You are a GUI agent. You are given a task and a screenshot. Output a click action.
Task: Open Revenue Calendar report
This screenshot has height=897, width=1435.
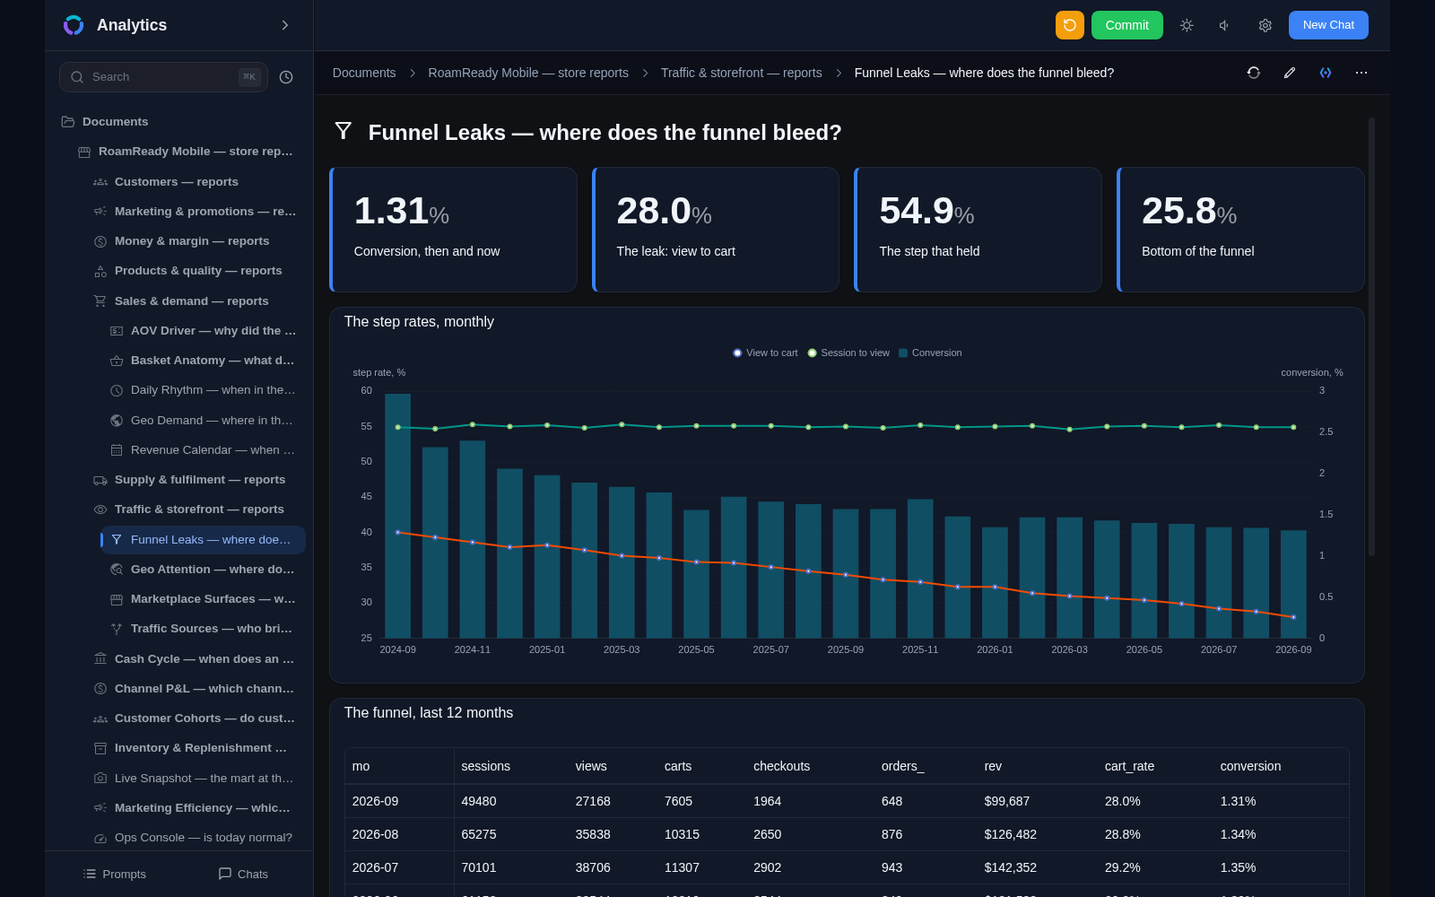204,449
